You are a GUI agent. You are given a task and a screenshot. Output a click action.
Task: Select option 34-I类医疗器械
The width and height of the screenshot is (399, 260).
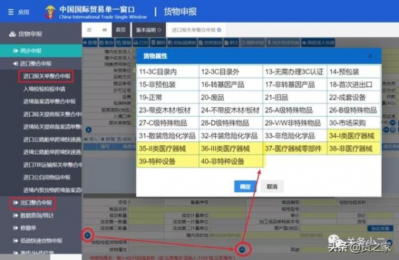pyautogui.click(x=354, y=136)
